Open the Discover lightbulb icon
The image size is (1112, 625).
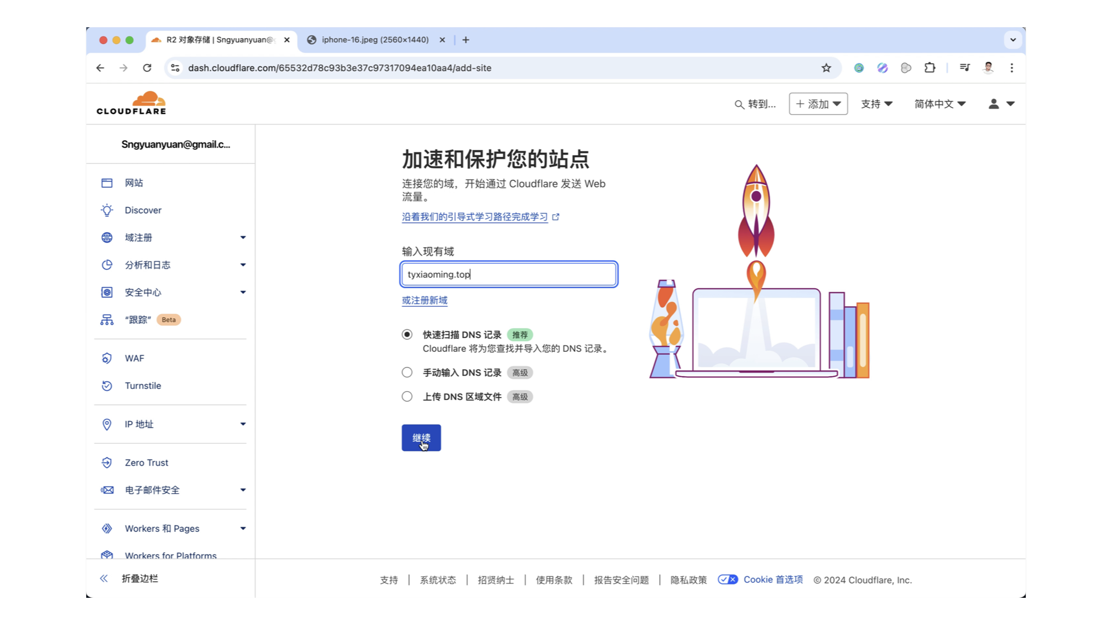107,210
